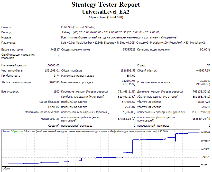212x172 pixels.
Task: Click the Матожидание выигрыша label
Action: [77, 76]
